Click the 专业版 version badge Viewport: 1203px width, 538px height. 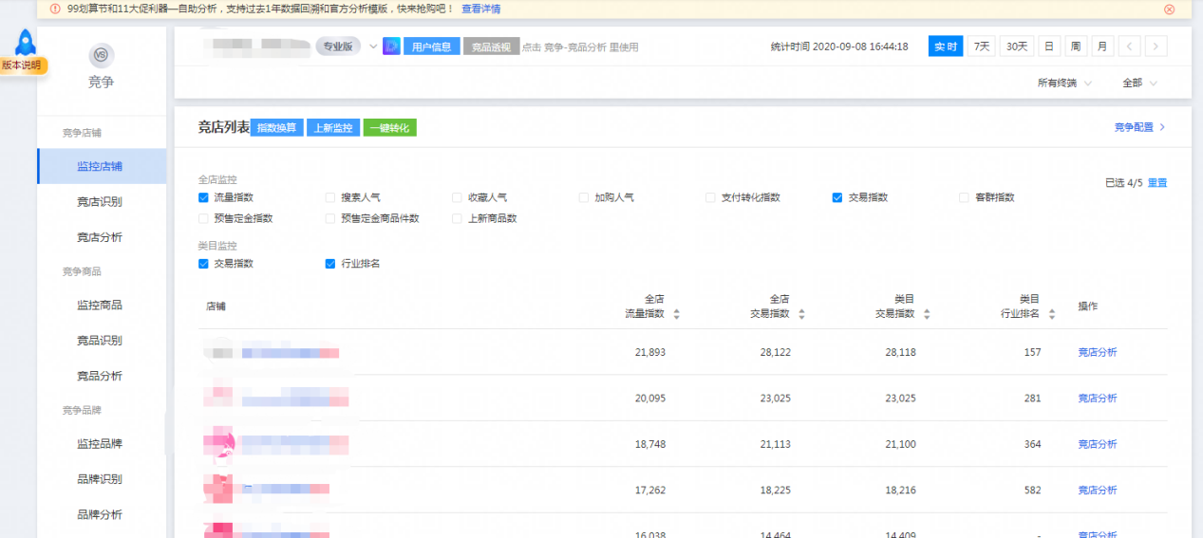pyautogui.click(x=339, y=46)
